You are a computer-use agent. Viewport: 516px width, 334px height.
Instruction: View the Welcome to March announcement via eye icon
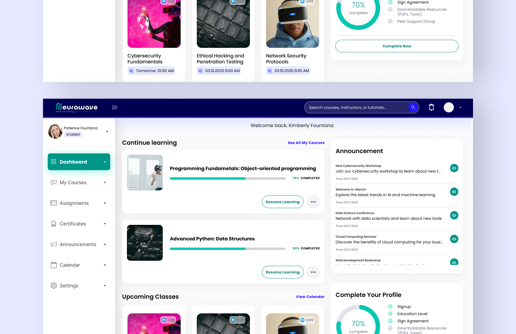click(454, 192)
